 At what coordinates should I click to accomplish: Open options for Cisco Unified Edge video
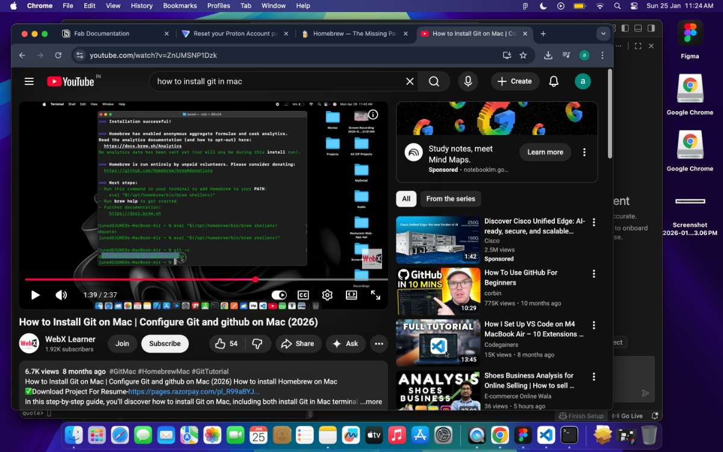[x=594, y=222]
